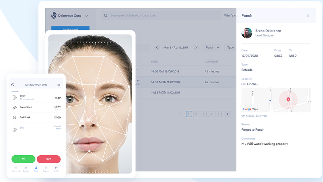Go to pagination page 2
This screenshot has height=182, width=323.
[196, 114]
